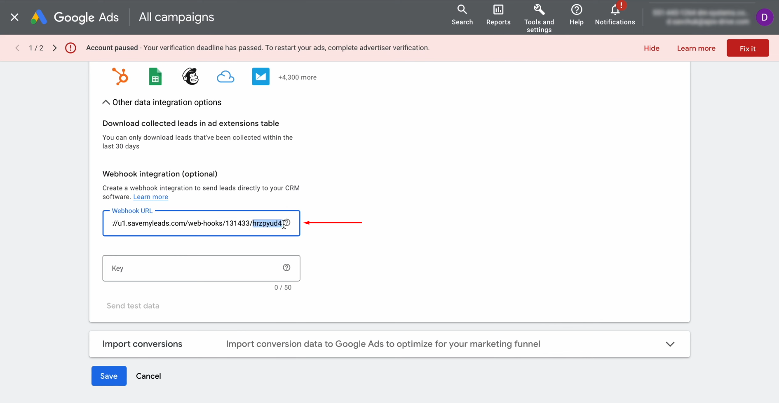Show help for the Webhook URL field
The width and height of the screenshot is (779, 403).
click(x=287, y=223)
